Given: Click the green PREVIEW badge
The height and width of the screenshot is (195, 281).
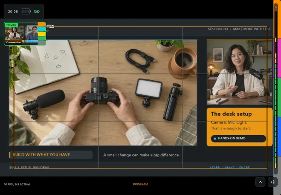Looking at the screenshot, I should [11, 25].
